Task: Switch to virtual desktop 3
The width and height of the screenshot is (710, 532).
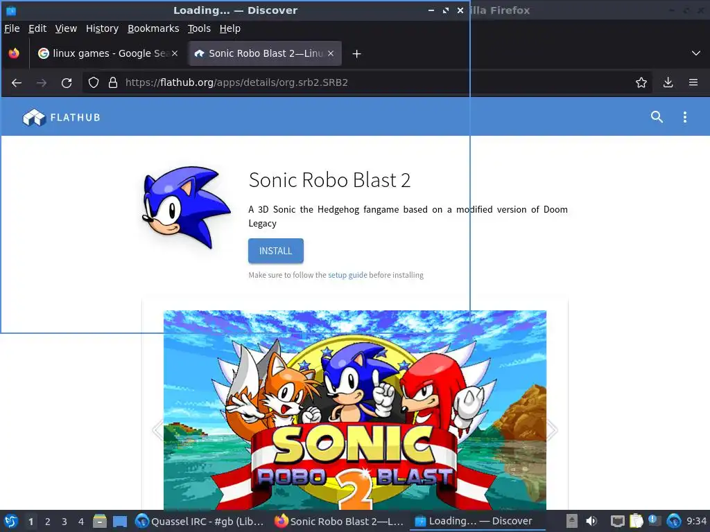Action: pos(64,522)
